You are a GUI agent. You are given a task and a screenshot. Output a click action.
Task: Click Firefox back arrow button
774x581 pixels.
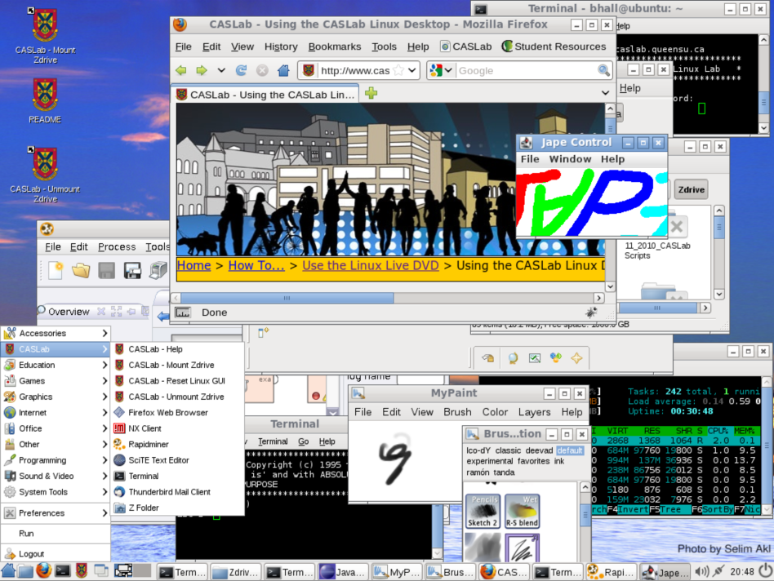(x=181, y=70)
